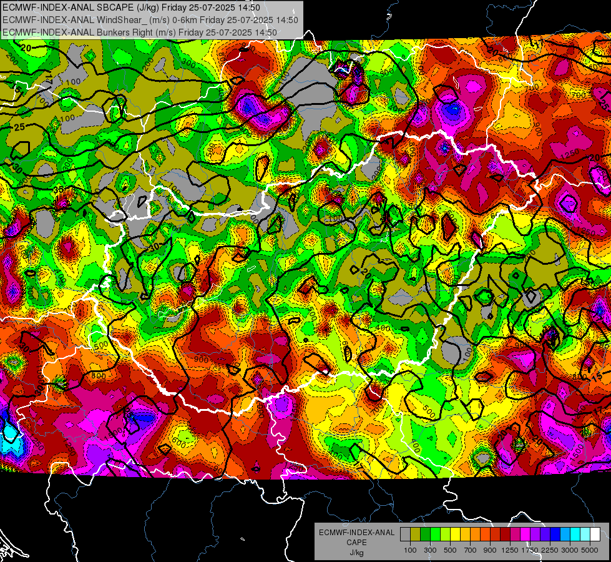The height and width of the screenshot is (562, 611).
Task: Pick the white legend swatch
Action: tap(595, 535)
